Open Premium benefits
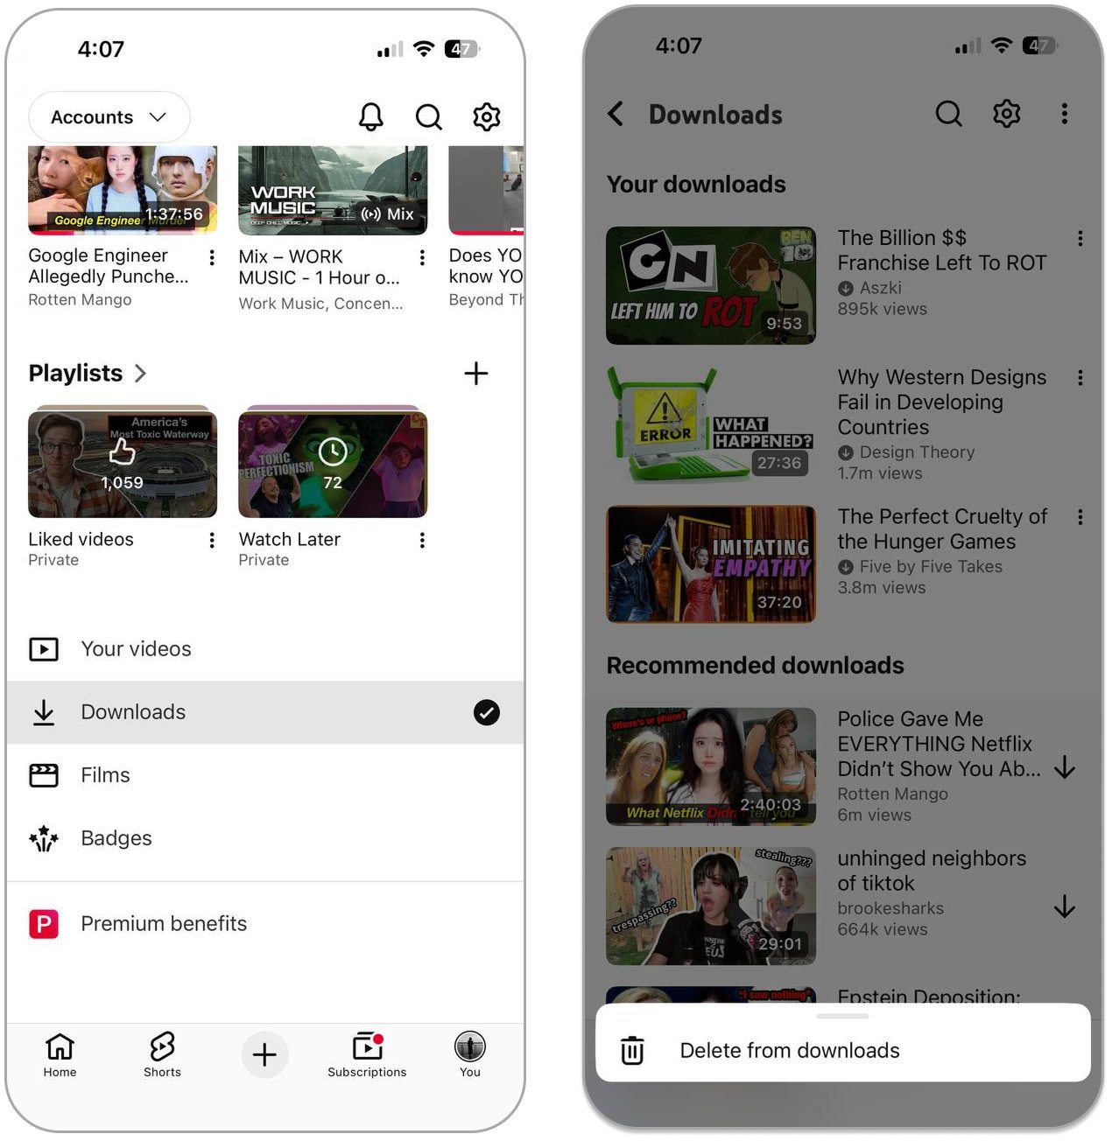 point(265,924)
